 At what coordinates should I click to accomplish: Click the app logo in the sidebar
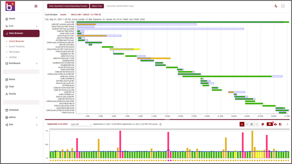[x=10, y=6]
